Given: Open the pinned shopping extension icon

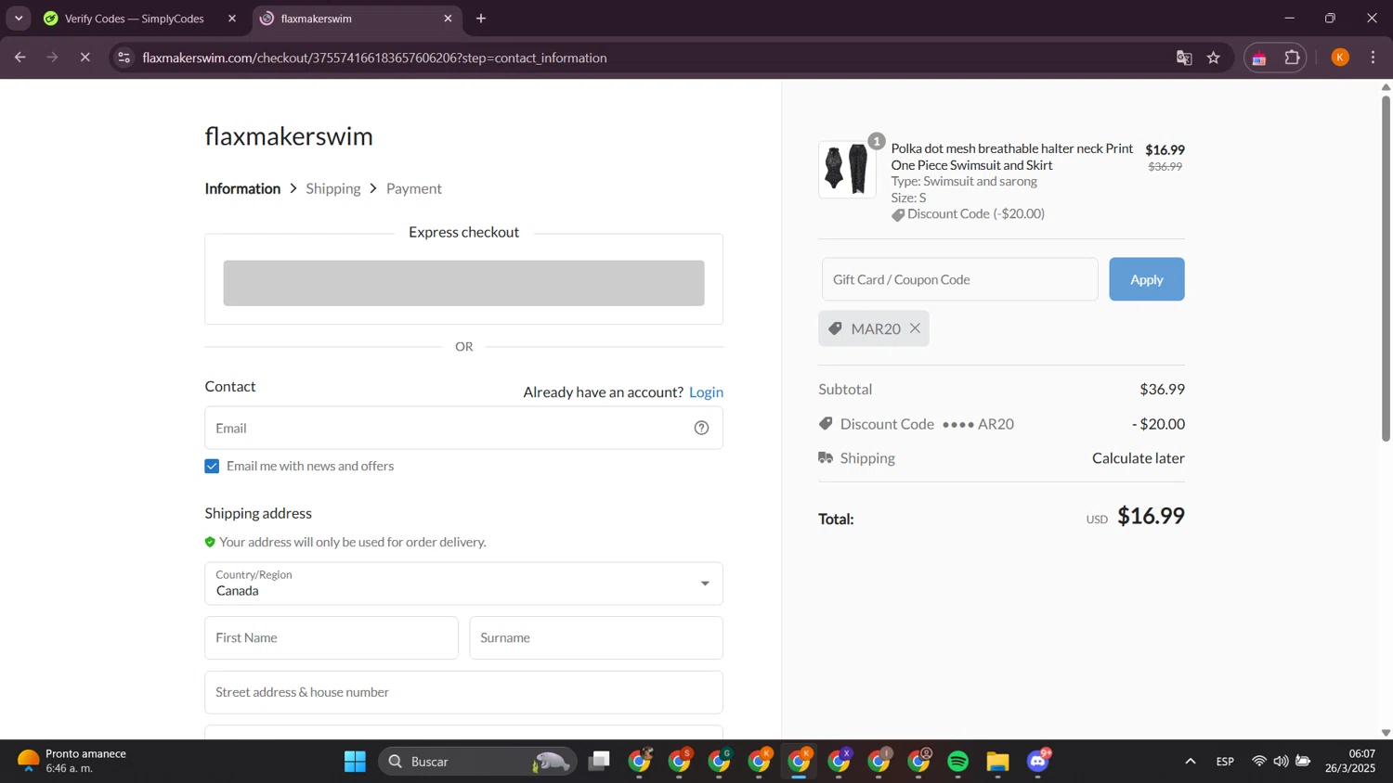Looking at the screenshot, I should point(1259,58).
